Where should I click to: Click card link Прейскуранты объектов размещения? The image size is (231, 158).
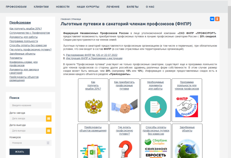[x=93, y=129]
